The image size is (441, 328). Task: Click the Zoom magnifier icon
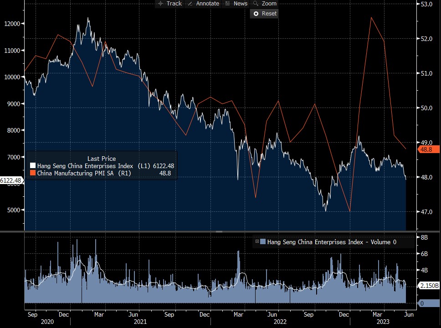click(x=256, y=3)
